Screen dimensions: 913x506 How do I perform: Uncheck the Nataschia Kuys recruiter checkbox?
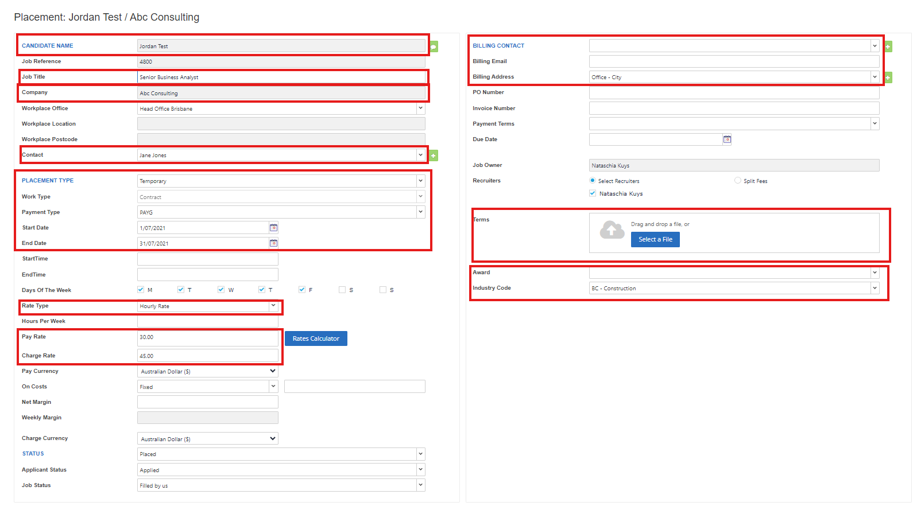click(x=593, y=193)
